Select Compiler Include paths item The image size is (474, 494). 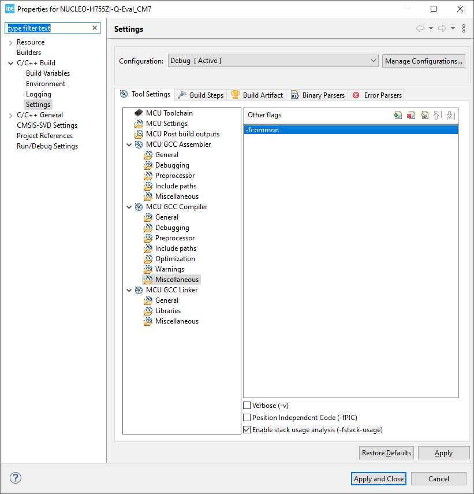[176, 248]
